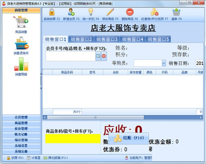Expand the 导购员 dropdown arrow
Screen dimensions: 206x164
tap(164, 63)
